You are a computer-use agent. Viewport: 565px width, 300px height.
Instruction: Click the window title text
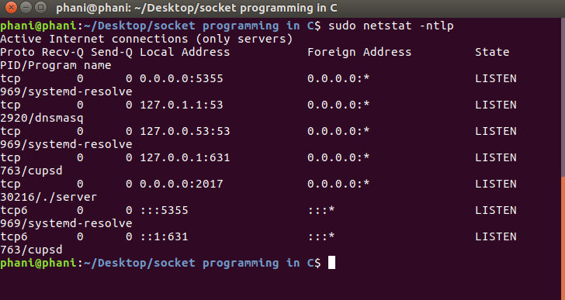pyautogui.click(x=196, y=8)
